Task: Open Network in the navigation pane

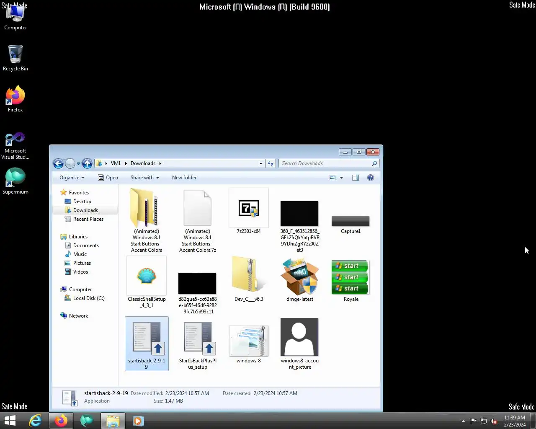Action: (x=74, y=316)
